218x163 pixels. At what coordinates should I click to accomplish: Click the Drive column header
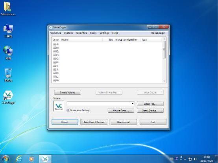(x=56, y=40)
